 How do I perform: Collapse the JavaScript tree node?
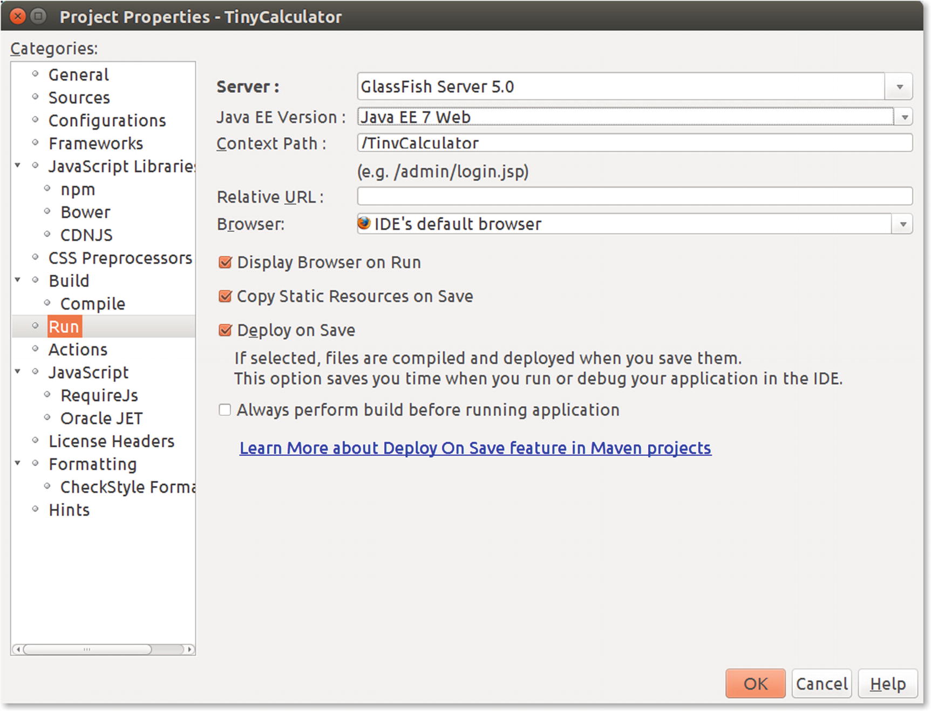tap(18, 371)
